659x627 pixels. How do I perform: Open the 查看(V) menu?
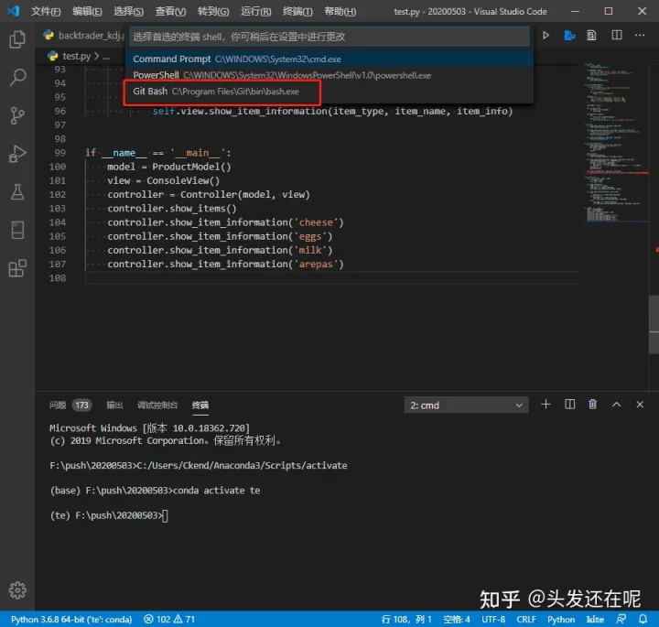click(x=170, y=11)
